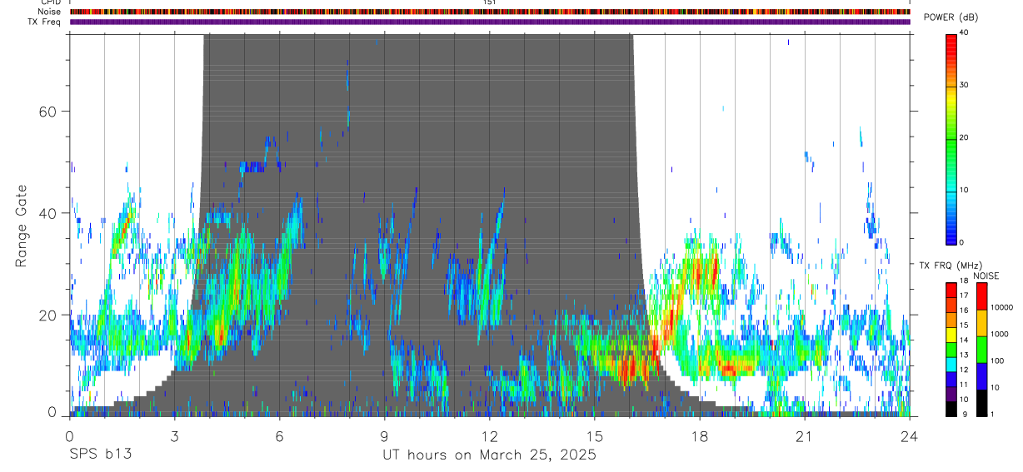The image size is (1023, 472).
Task: Click the CPID value 151 at top
Action: (x=490, y=2)
